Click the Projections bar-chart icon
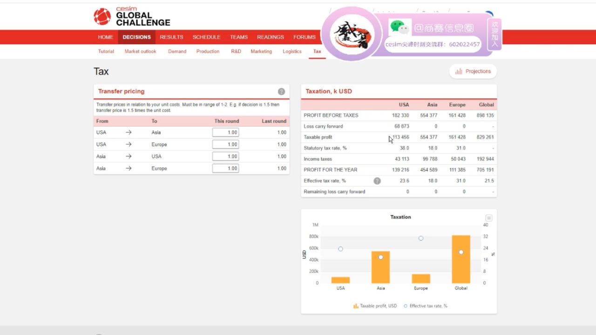This screenshot has width=596, height=335. coord(458,71)
